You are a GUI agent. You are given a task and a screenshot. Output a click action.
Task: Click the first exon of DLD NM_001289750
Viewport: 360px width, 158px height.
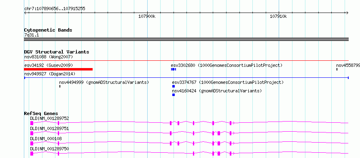click(x=32, y=154)
